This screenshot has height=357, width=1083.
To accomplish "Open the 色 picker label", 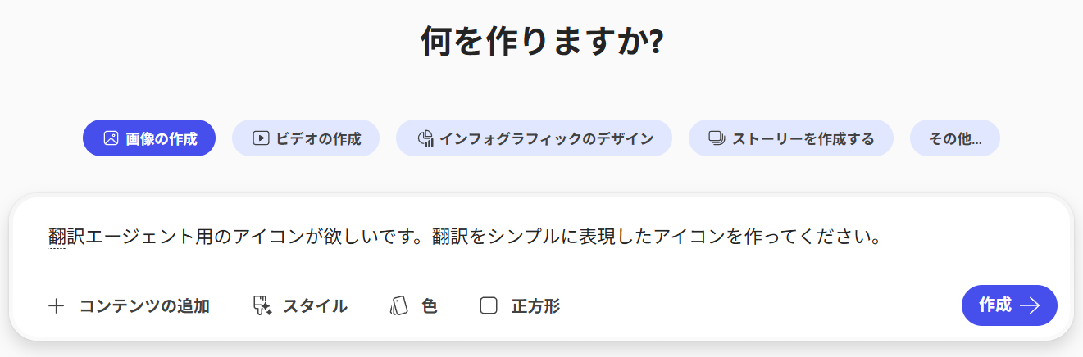I will [429, 306].
